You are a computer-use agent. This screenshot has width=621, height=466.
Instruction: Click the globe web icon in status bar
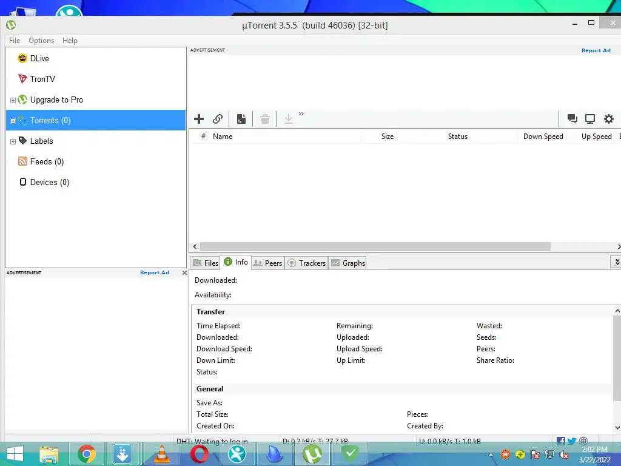[583, 441]
